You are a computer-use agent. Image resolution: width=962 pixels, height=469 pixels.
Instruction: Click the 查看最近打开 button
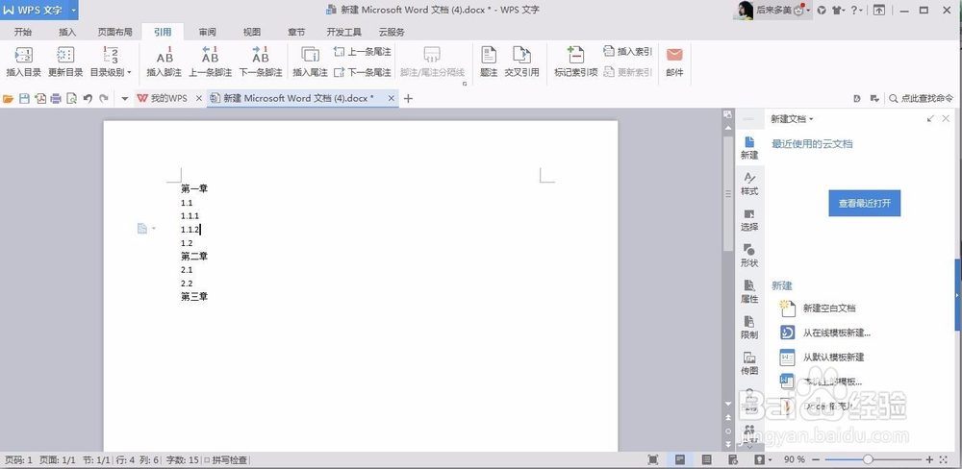coord(865,203)
